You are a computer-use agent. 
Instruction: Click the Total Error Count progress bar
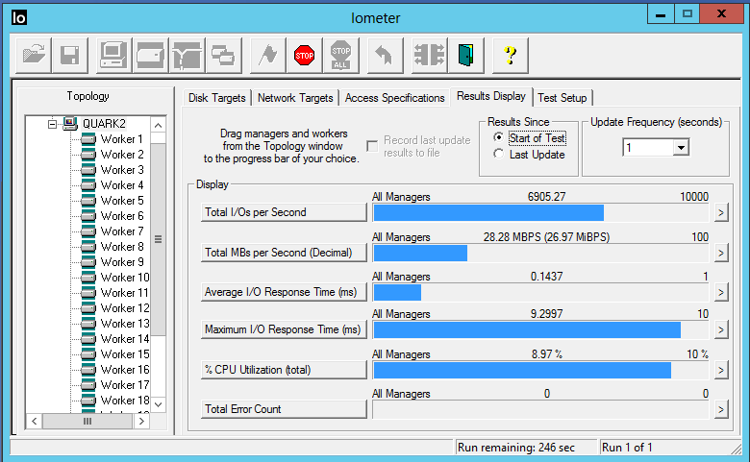click(x=540, y=409)
